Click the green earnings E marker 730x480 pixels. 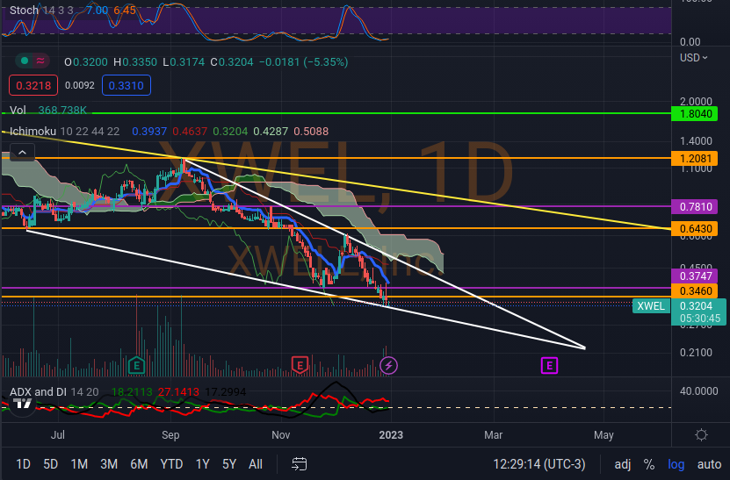pyautogui.click(x=136, y=366)
